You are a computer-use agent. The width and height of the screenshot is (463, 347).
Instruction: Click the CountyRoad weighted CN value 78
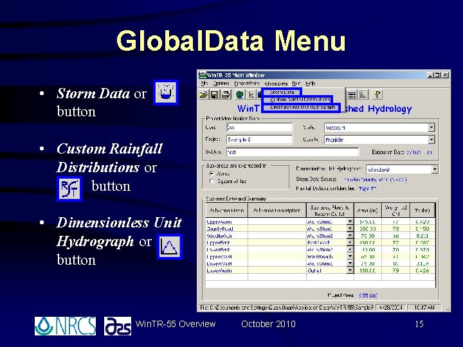point(395,229)
